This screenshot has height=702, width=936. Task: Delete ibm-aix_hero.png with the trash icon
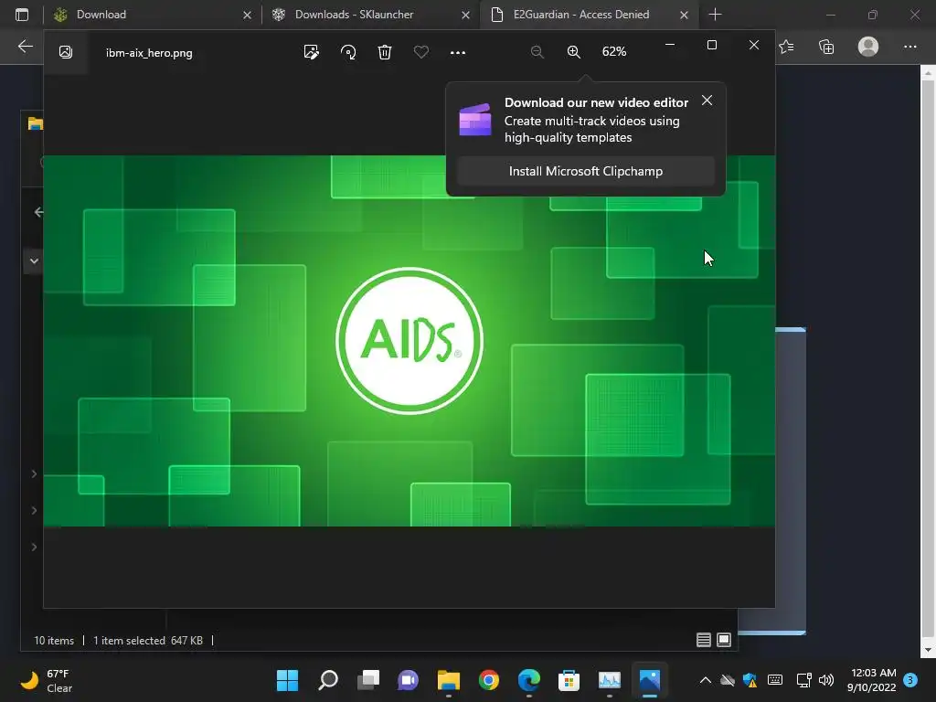(385, 52)
